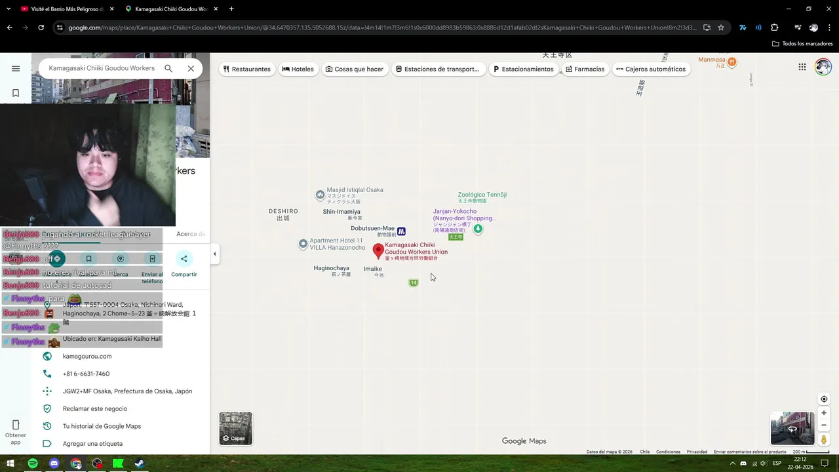The width and height of the screenshot is (839, 472).
Task: Click the Compartir share button
Action: (x=184, y=259)
